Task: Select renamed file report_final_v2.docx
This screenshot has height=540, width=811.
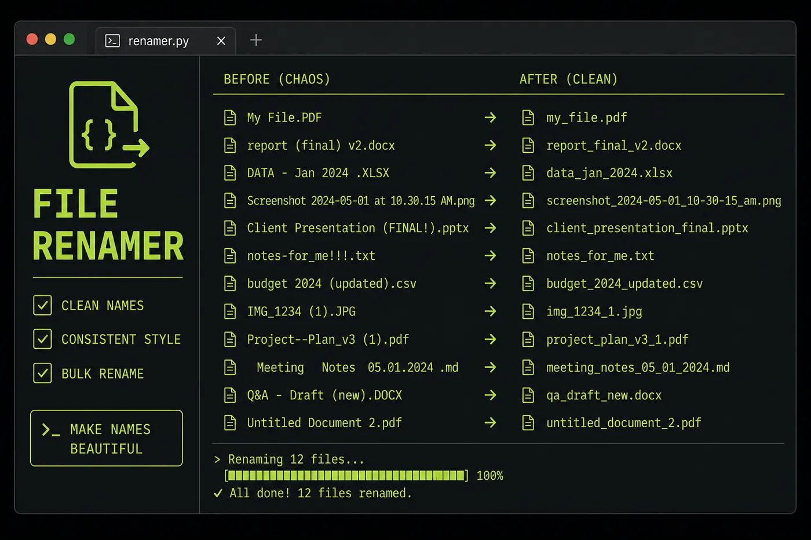Action: click(613, 145)
